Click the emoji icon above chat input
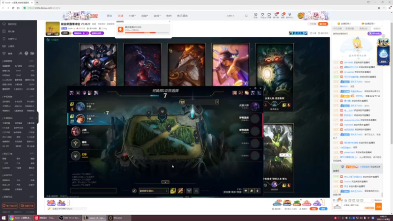This screenshot has width=393, height=221. pos(334,200)
